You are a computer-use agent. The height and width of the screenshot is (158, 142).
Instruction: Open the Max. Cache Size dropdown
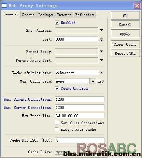coord(93,81)
